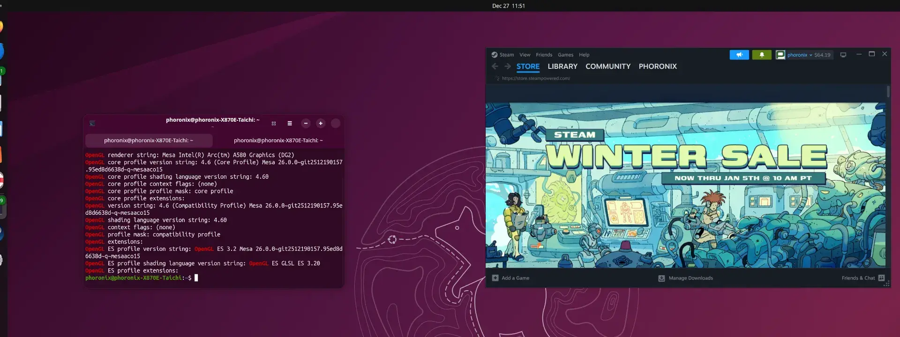Go back using Steam's back arrow
900x337 pixels.
pos(495,66)
